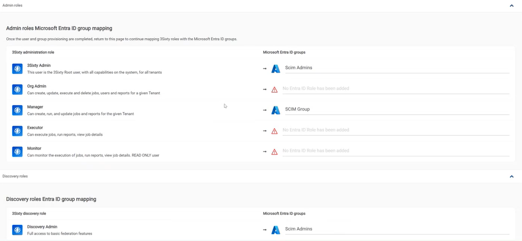Click Azure icon beside Scim Admins for 3Sixty Admin

coord(276,69)
